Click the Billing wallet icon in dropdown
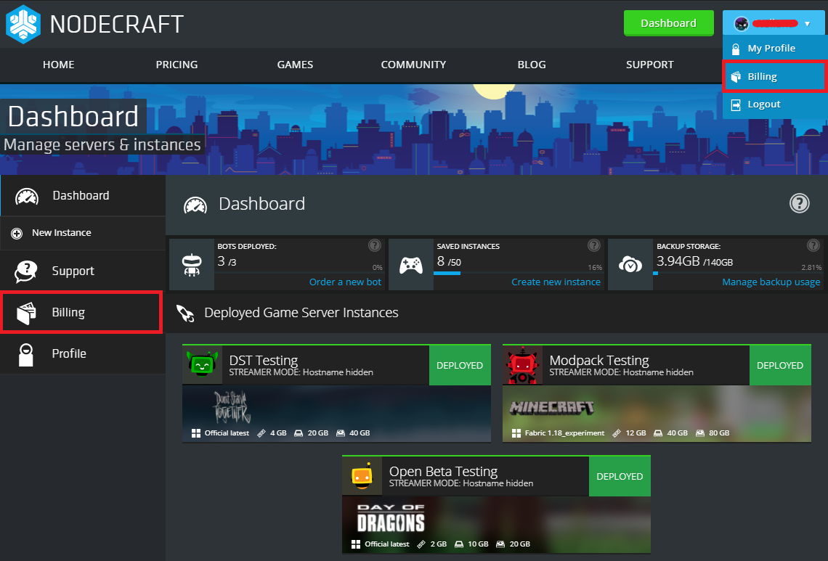This screenshot has width=828, height=561. (736, 77)
